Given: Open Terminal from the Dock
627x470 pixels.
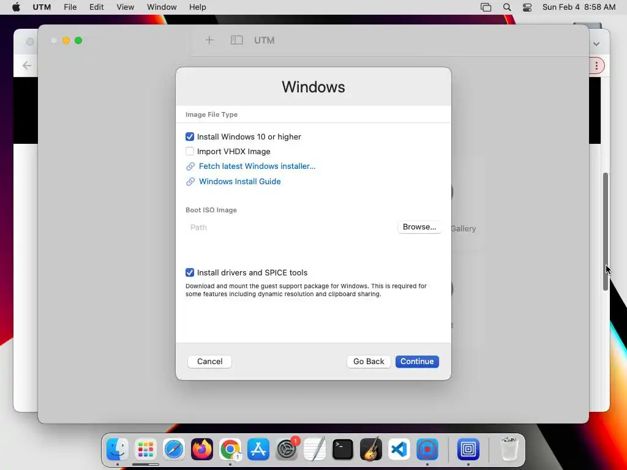Looking at the screenshot, I should [343, 449].
